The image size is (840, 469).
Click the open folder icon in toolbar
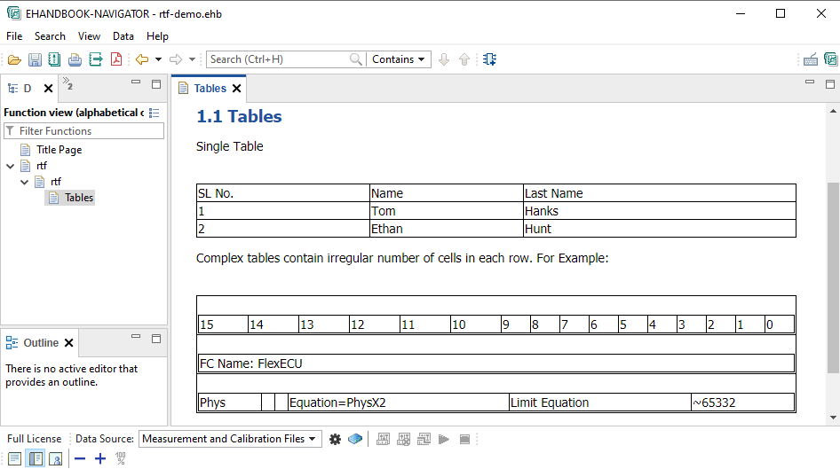[13, 59]
